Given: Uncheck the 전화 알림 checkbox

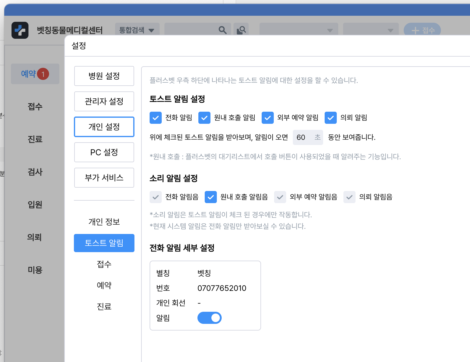Looking at the screenshot, I should (156, 118).
